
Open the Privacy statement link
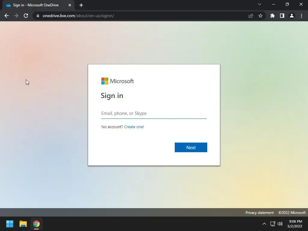(260, 213)
